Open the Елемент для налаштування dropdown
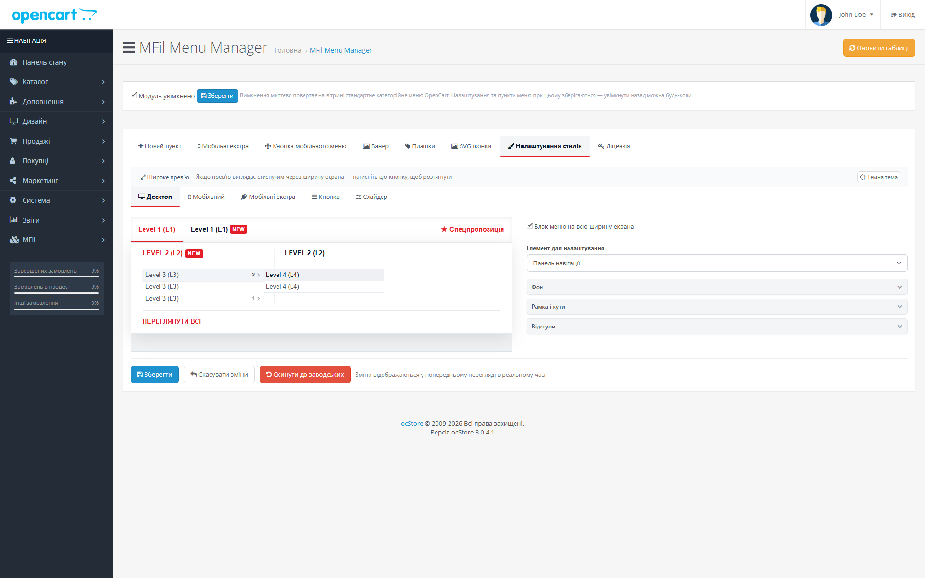 [x=717, y=263]
